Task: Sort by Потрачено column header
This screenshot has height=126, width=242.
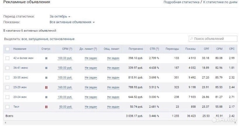Action: coord(136,49)
